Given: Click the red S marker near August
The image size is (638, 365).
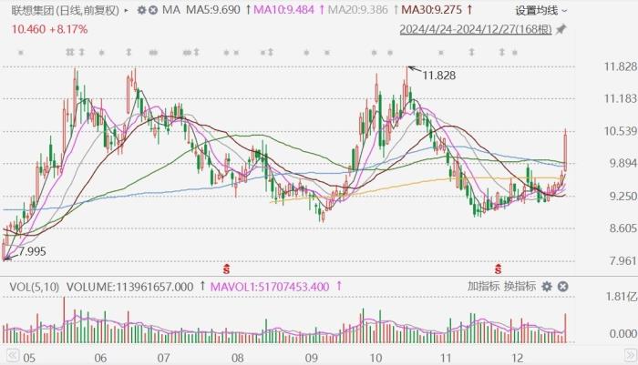Looking at the screenshot, I should click(x=226, y=269).
